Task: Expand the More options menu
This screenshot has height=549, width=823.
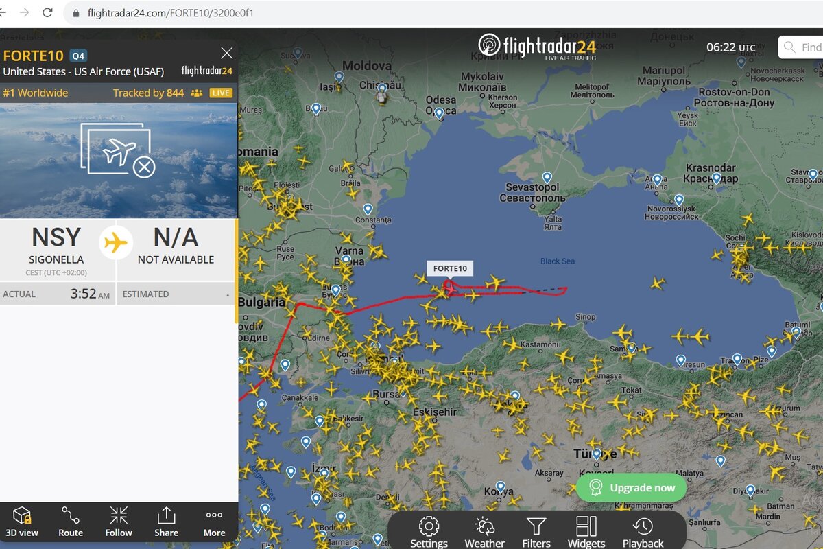Action: pyautogui.click(x=214, y=522)
